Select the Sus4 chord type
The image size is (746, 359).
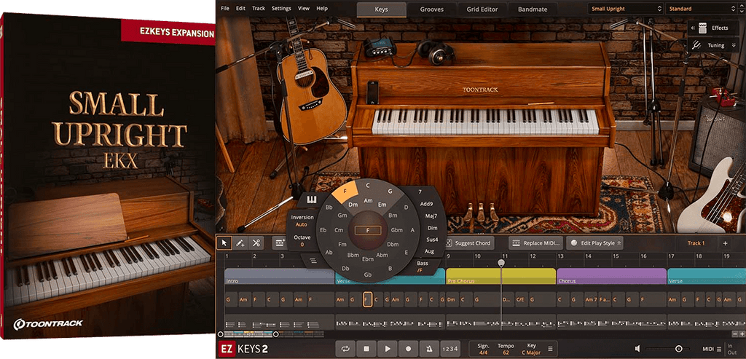pos(432,240)
